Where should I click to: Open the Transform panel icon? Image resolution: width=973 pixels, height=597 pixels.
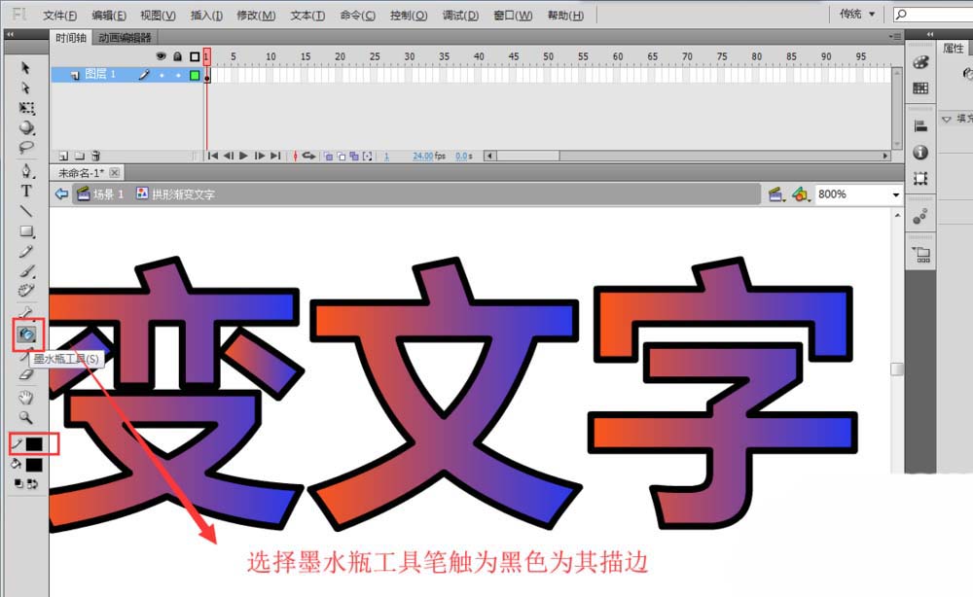pos(920,179)
